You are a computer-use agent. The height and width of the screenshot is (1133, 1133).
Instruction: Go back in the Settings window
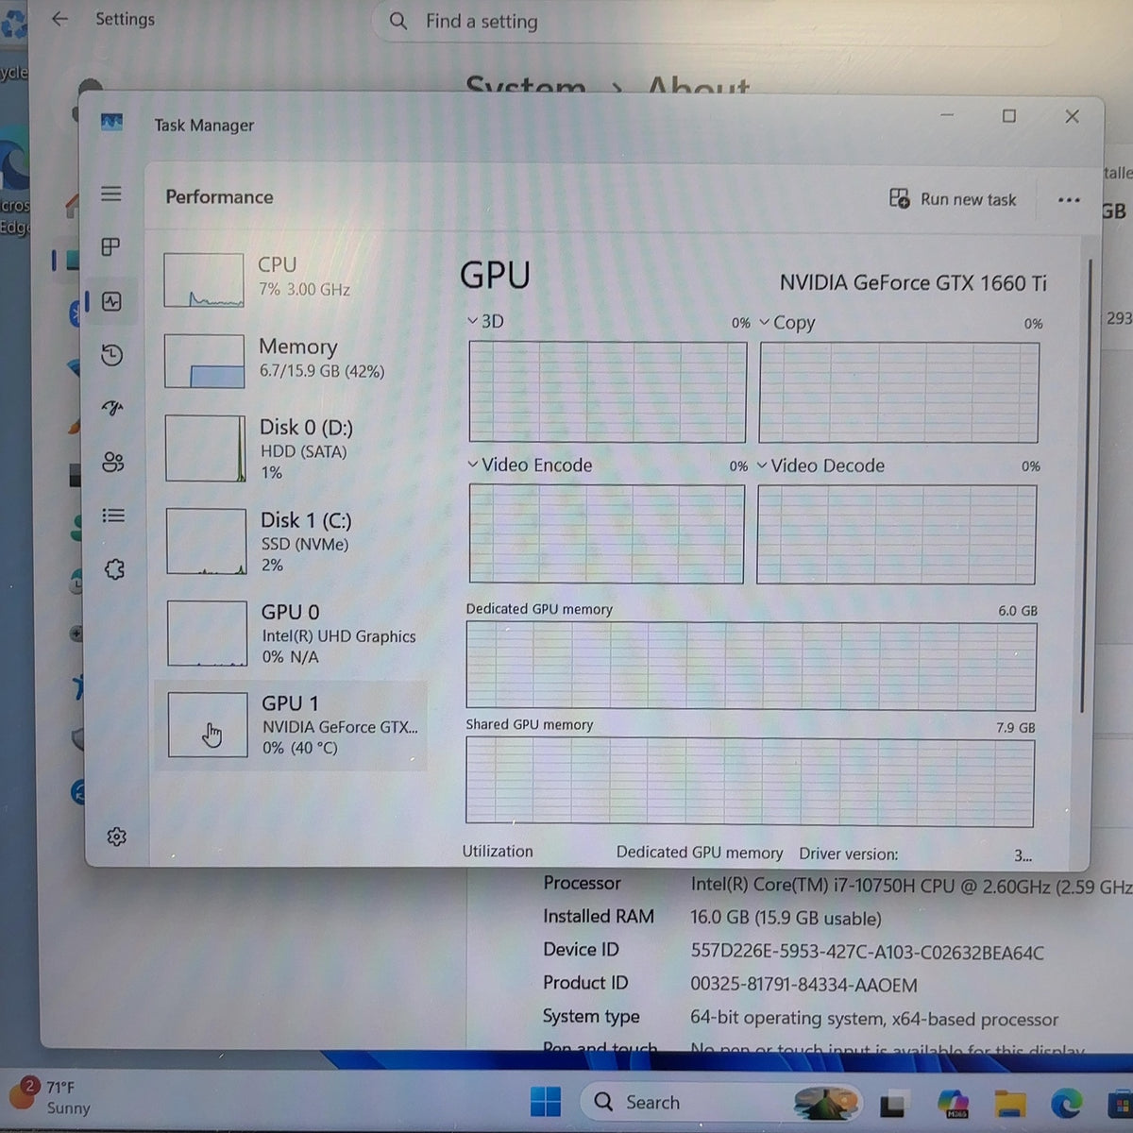pyautogui.click(x=59, y=19)
